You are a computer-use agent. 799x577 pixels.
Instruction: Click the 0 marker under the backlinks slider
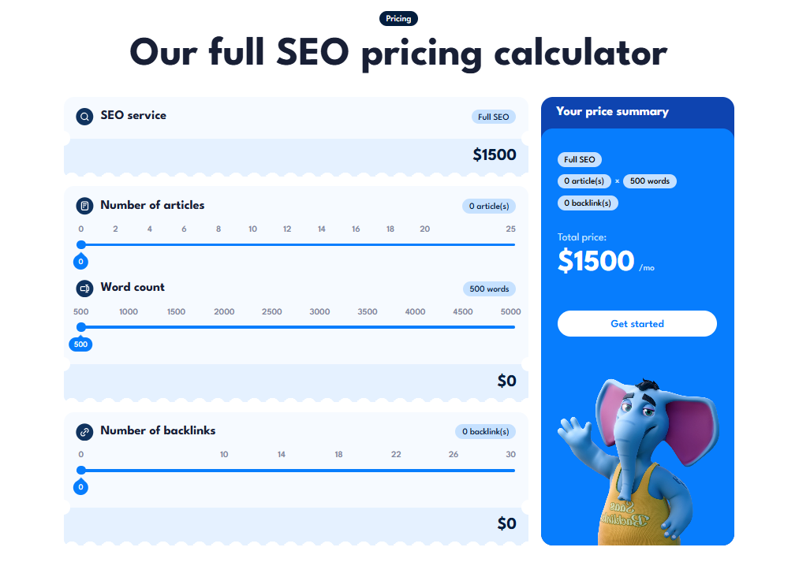pos(80,487)
